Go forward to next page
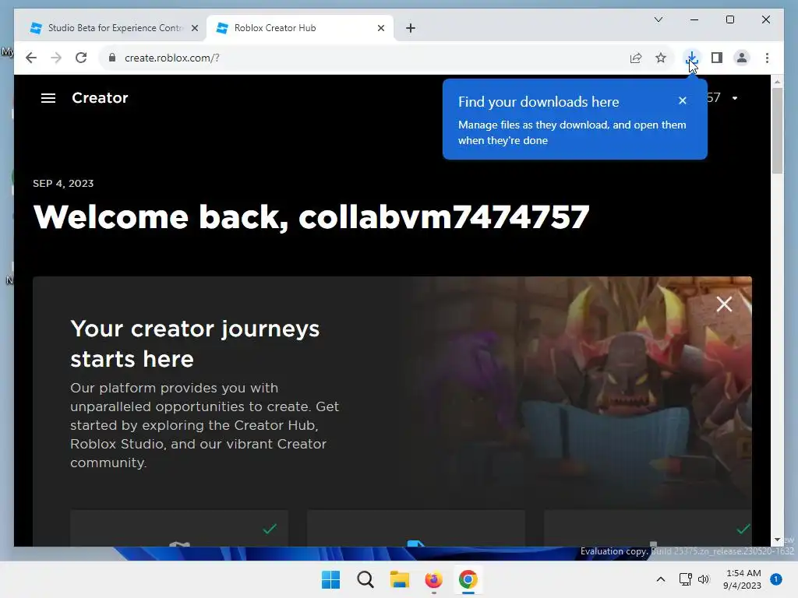 [x=56, y=58]
